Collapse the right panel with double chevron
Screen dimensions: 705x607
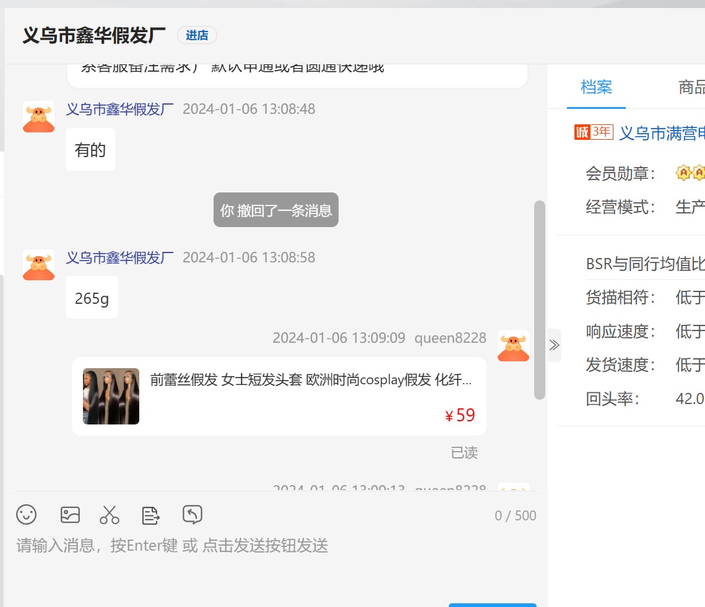tap(555, 345)
